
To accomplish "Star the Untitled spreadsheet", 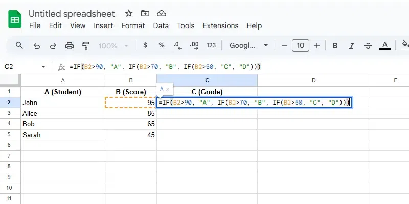I will (129, 14).
